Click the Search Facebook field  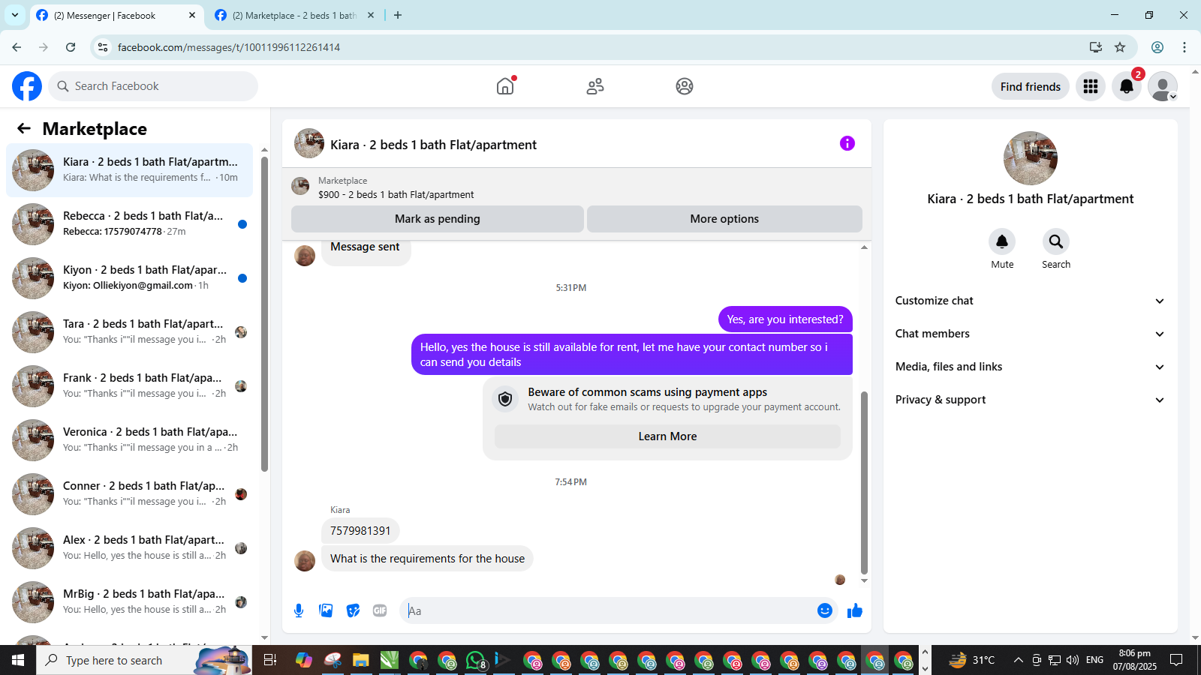(x=153, y=86)
